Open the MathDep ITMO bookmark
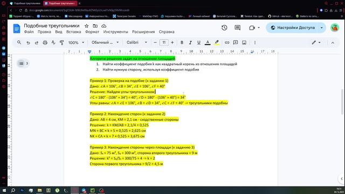345x194 pixels. [149, 16]
